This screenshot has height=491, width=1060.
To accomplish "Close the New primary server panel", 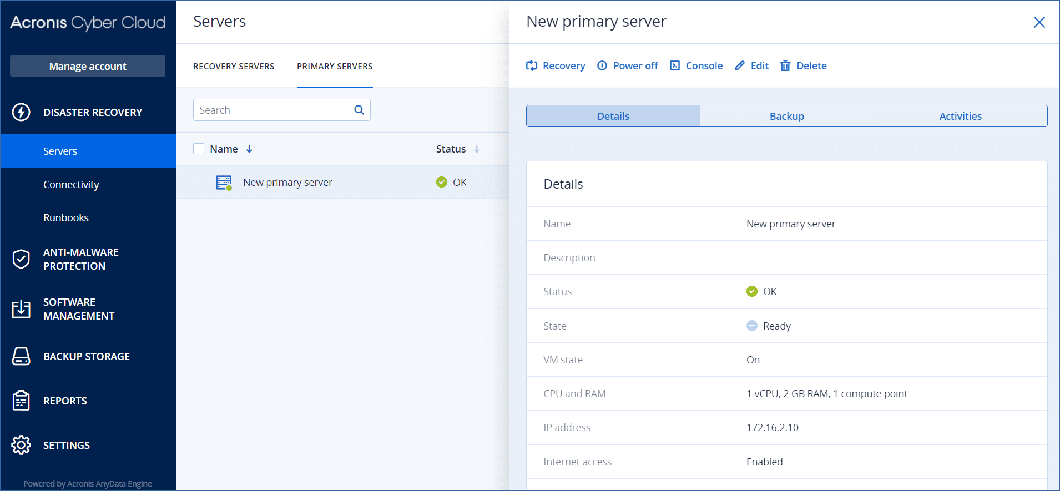I will [x=1039, y=22].
